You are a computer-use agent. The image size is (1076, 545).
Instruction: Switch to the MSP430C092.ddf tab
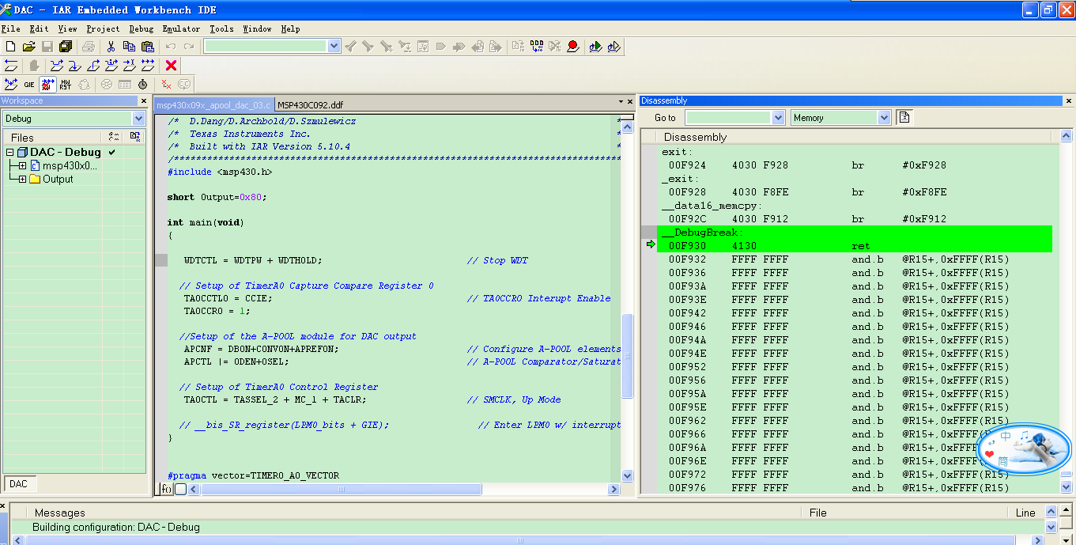coord(310,105)
